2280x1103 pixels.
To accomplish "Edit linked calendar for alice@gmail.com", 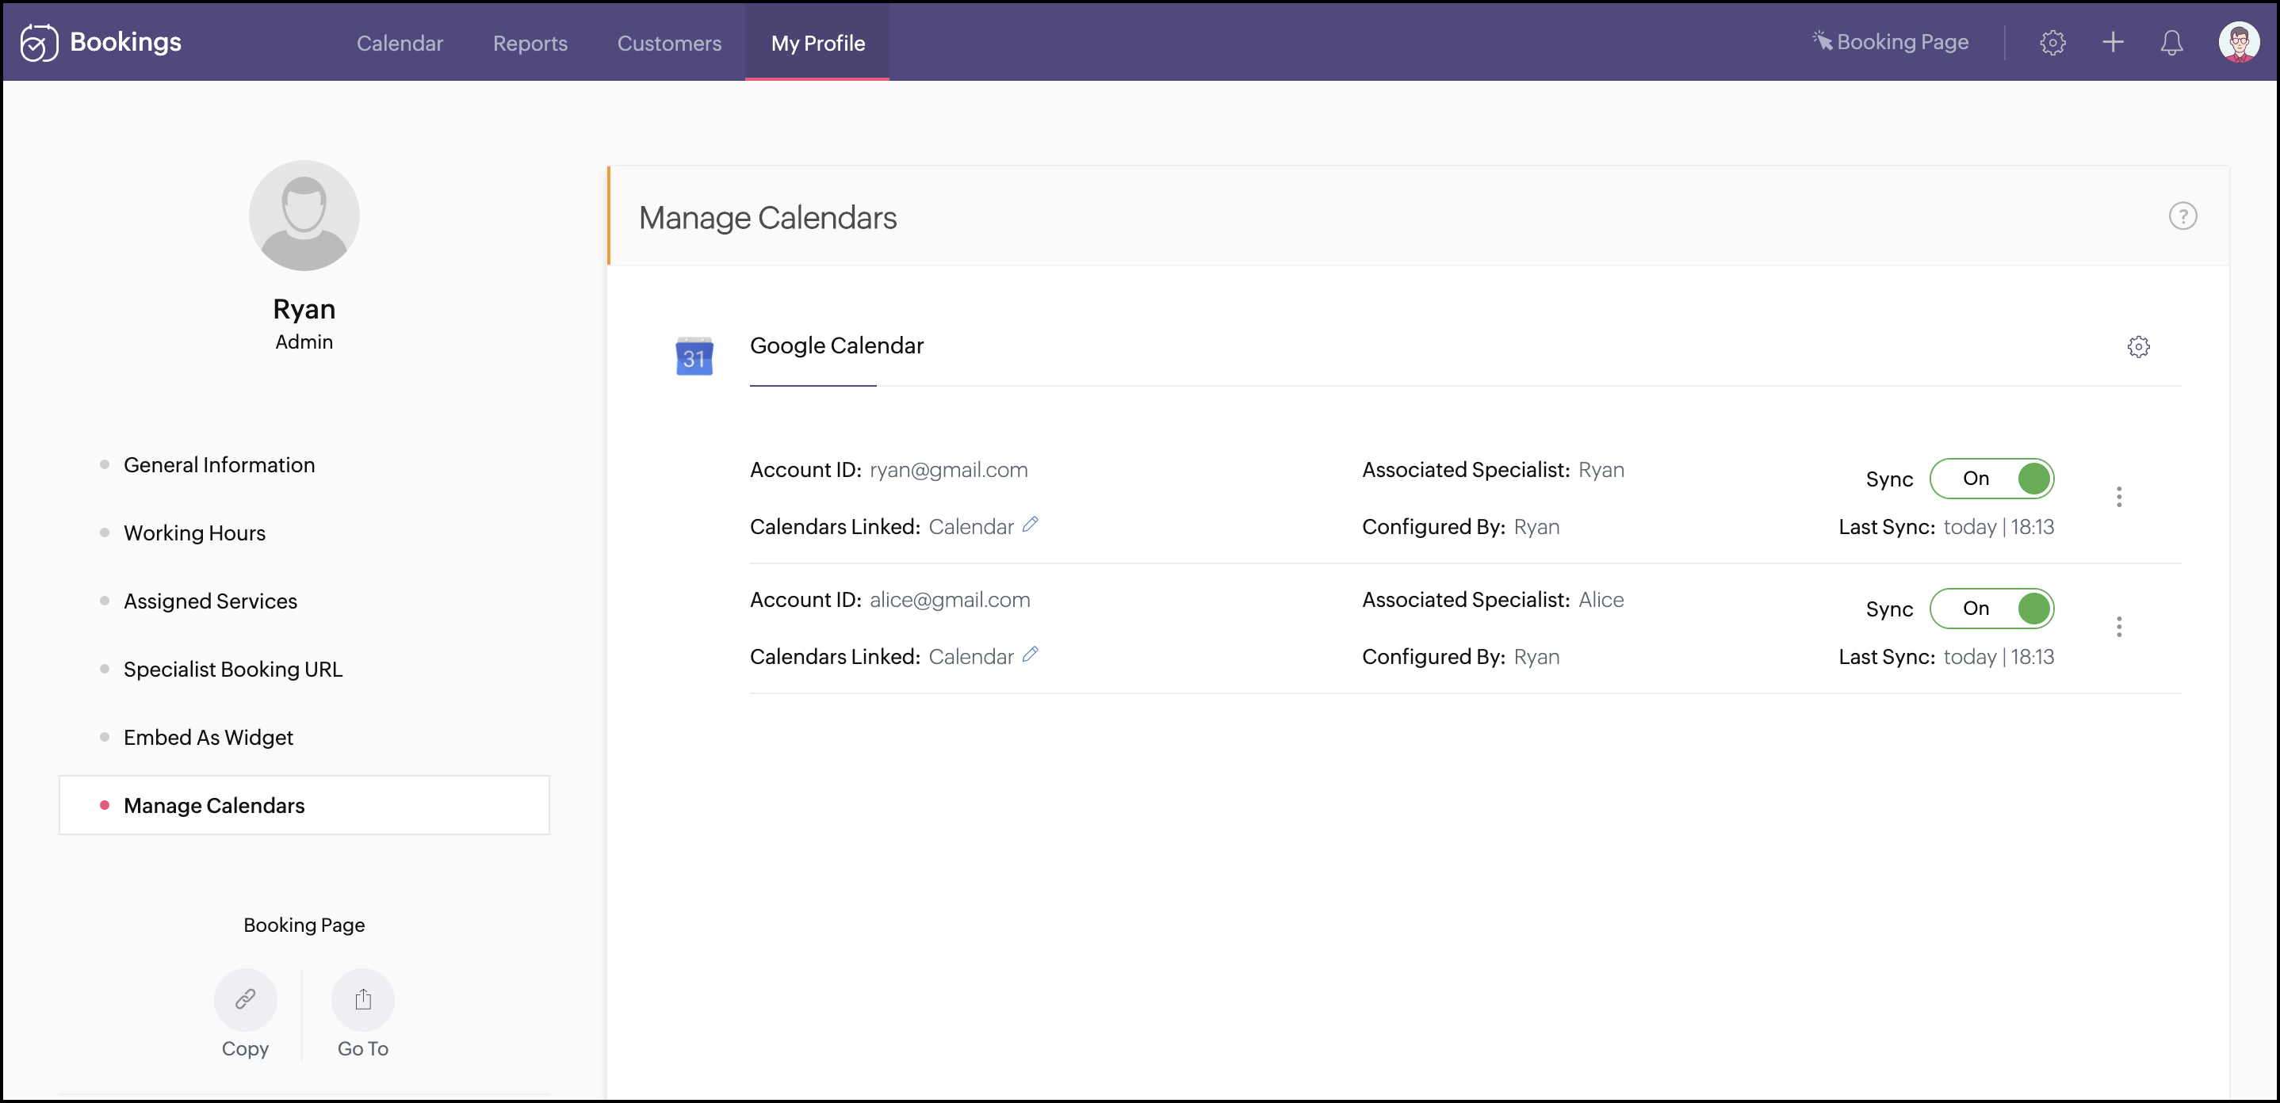I will tap(1031, 655).
